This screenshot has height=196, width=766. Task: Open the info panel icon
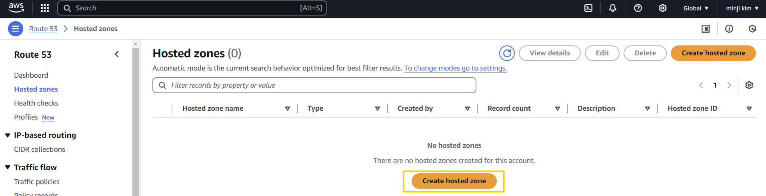pos(729,29)
